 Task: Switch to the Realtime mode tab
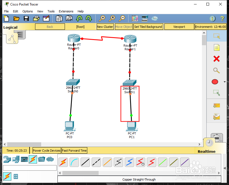coord(209,143)
